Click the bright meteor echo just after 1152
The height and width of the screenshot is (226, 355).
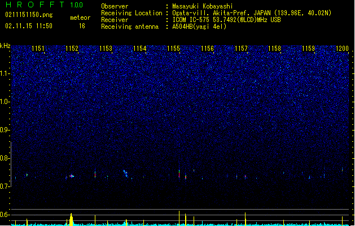[x=72, y=176]
